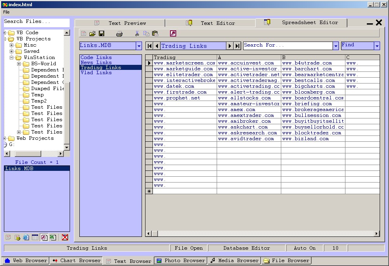
Task: Click the Access key icon in toolbar
Action: pos(173,33)
